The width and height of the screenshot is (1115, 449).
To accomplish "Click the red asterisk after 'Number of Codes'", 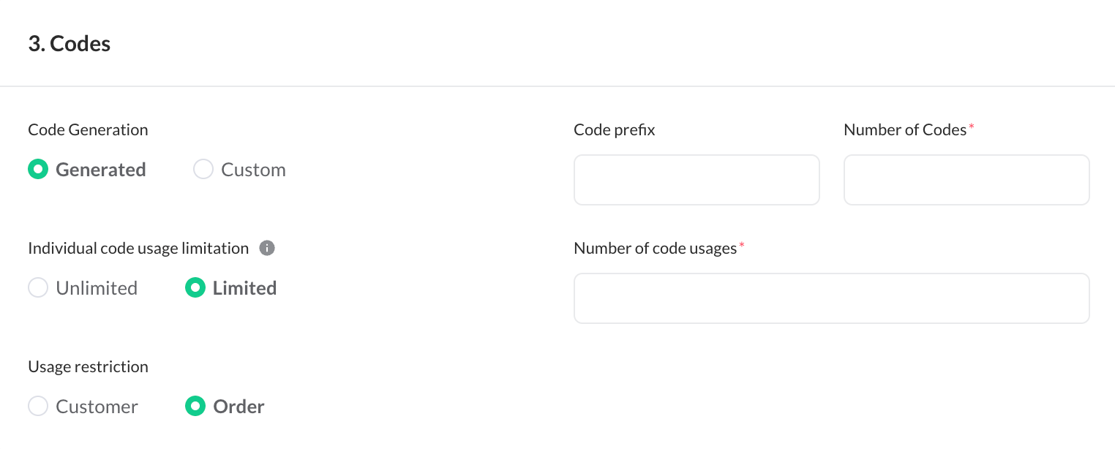I will [x=972, y=127].
